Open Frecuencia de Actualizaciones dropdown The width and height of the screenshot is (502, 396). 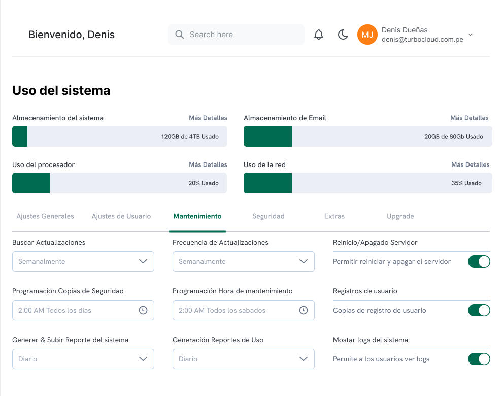[x=244, y=261]
